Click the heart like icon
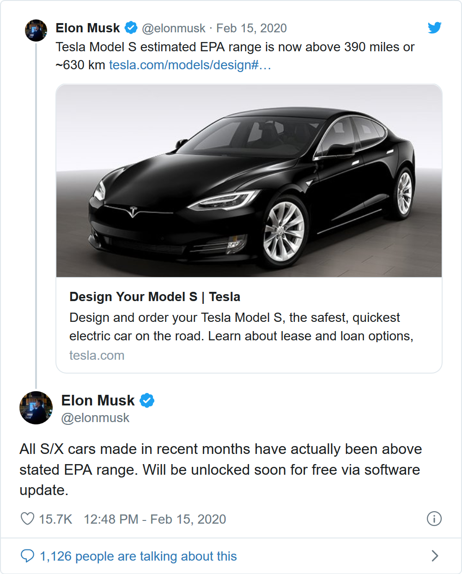This screenshot has height=574, width=462. tap(27, 519)
